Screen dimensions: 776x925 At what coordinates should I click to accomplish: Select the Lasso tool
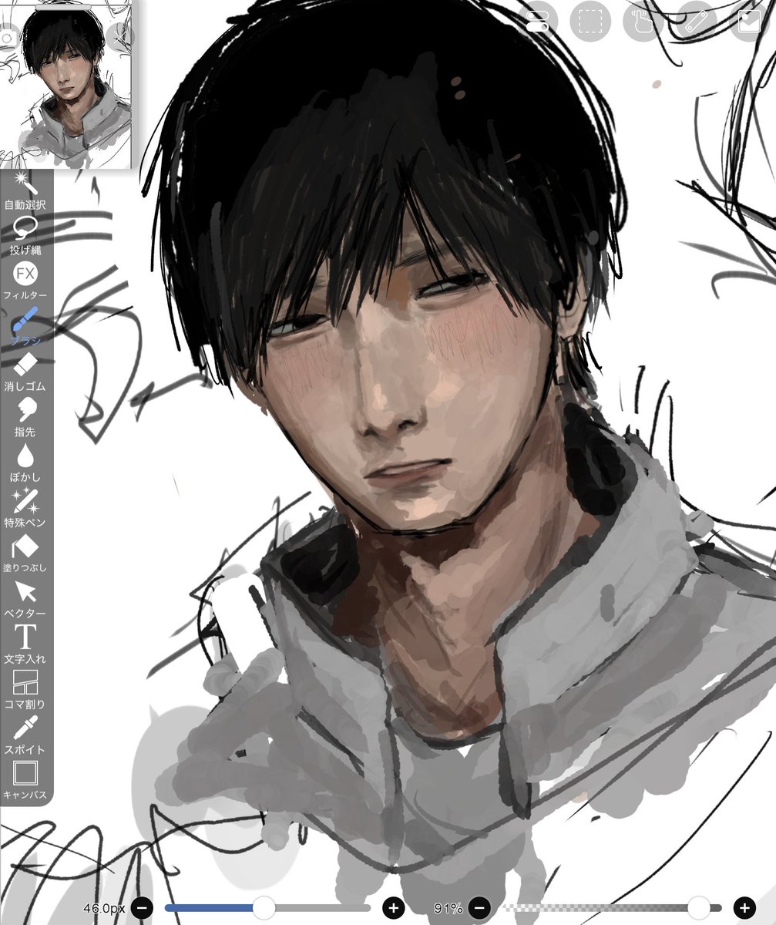(x=25, y=235)
